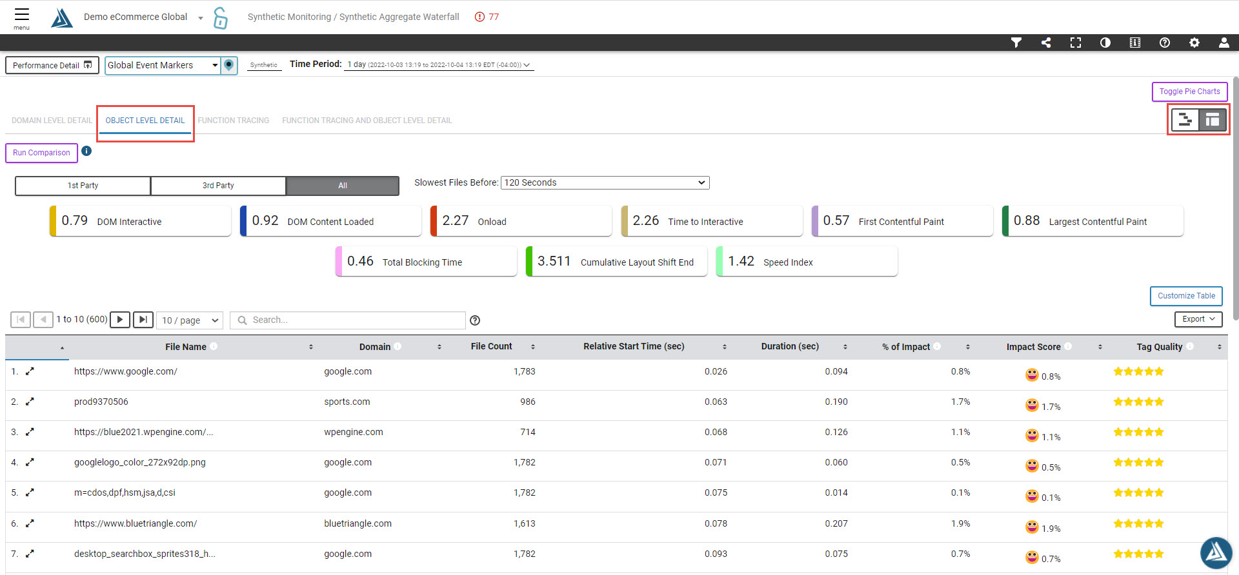Click the Run Comparison button
Image resolution: width=1239 pixels, height=575 pixels.
tap(41, 153)
